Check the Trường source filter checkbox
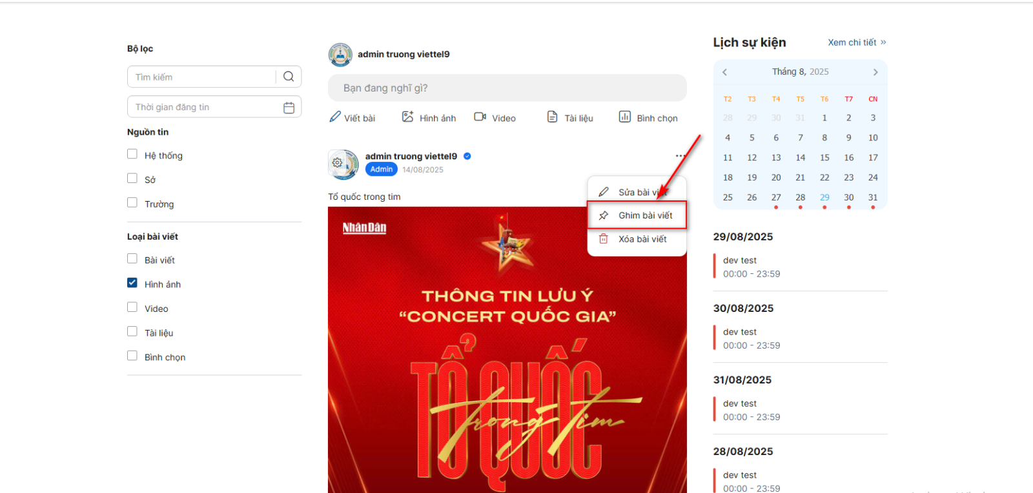This screenshot has width=1033, height=493. tap(132, 202)
